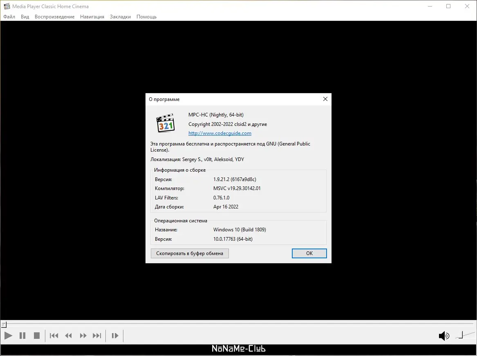The height and width of the screenshot is (356, 477).
Task: Click the Copyright 2002-2022 clsid2 line
Action: pyautogui.click(x=228, y=124)
